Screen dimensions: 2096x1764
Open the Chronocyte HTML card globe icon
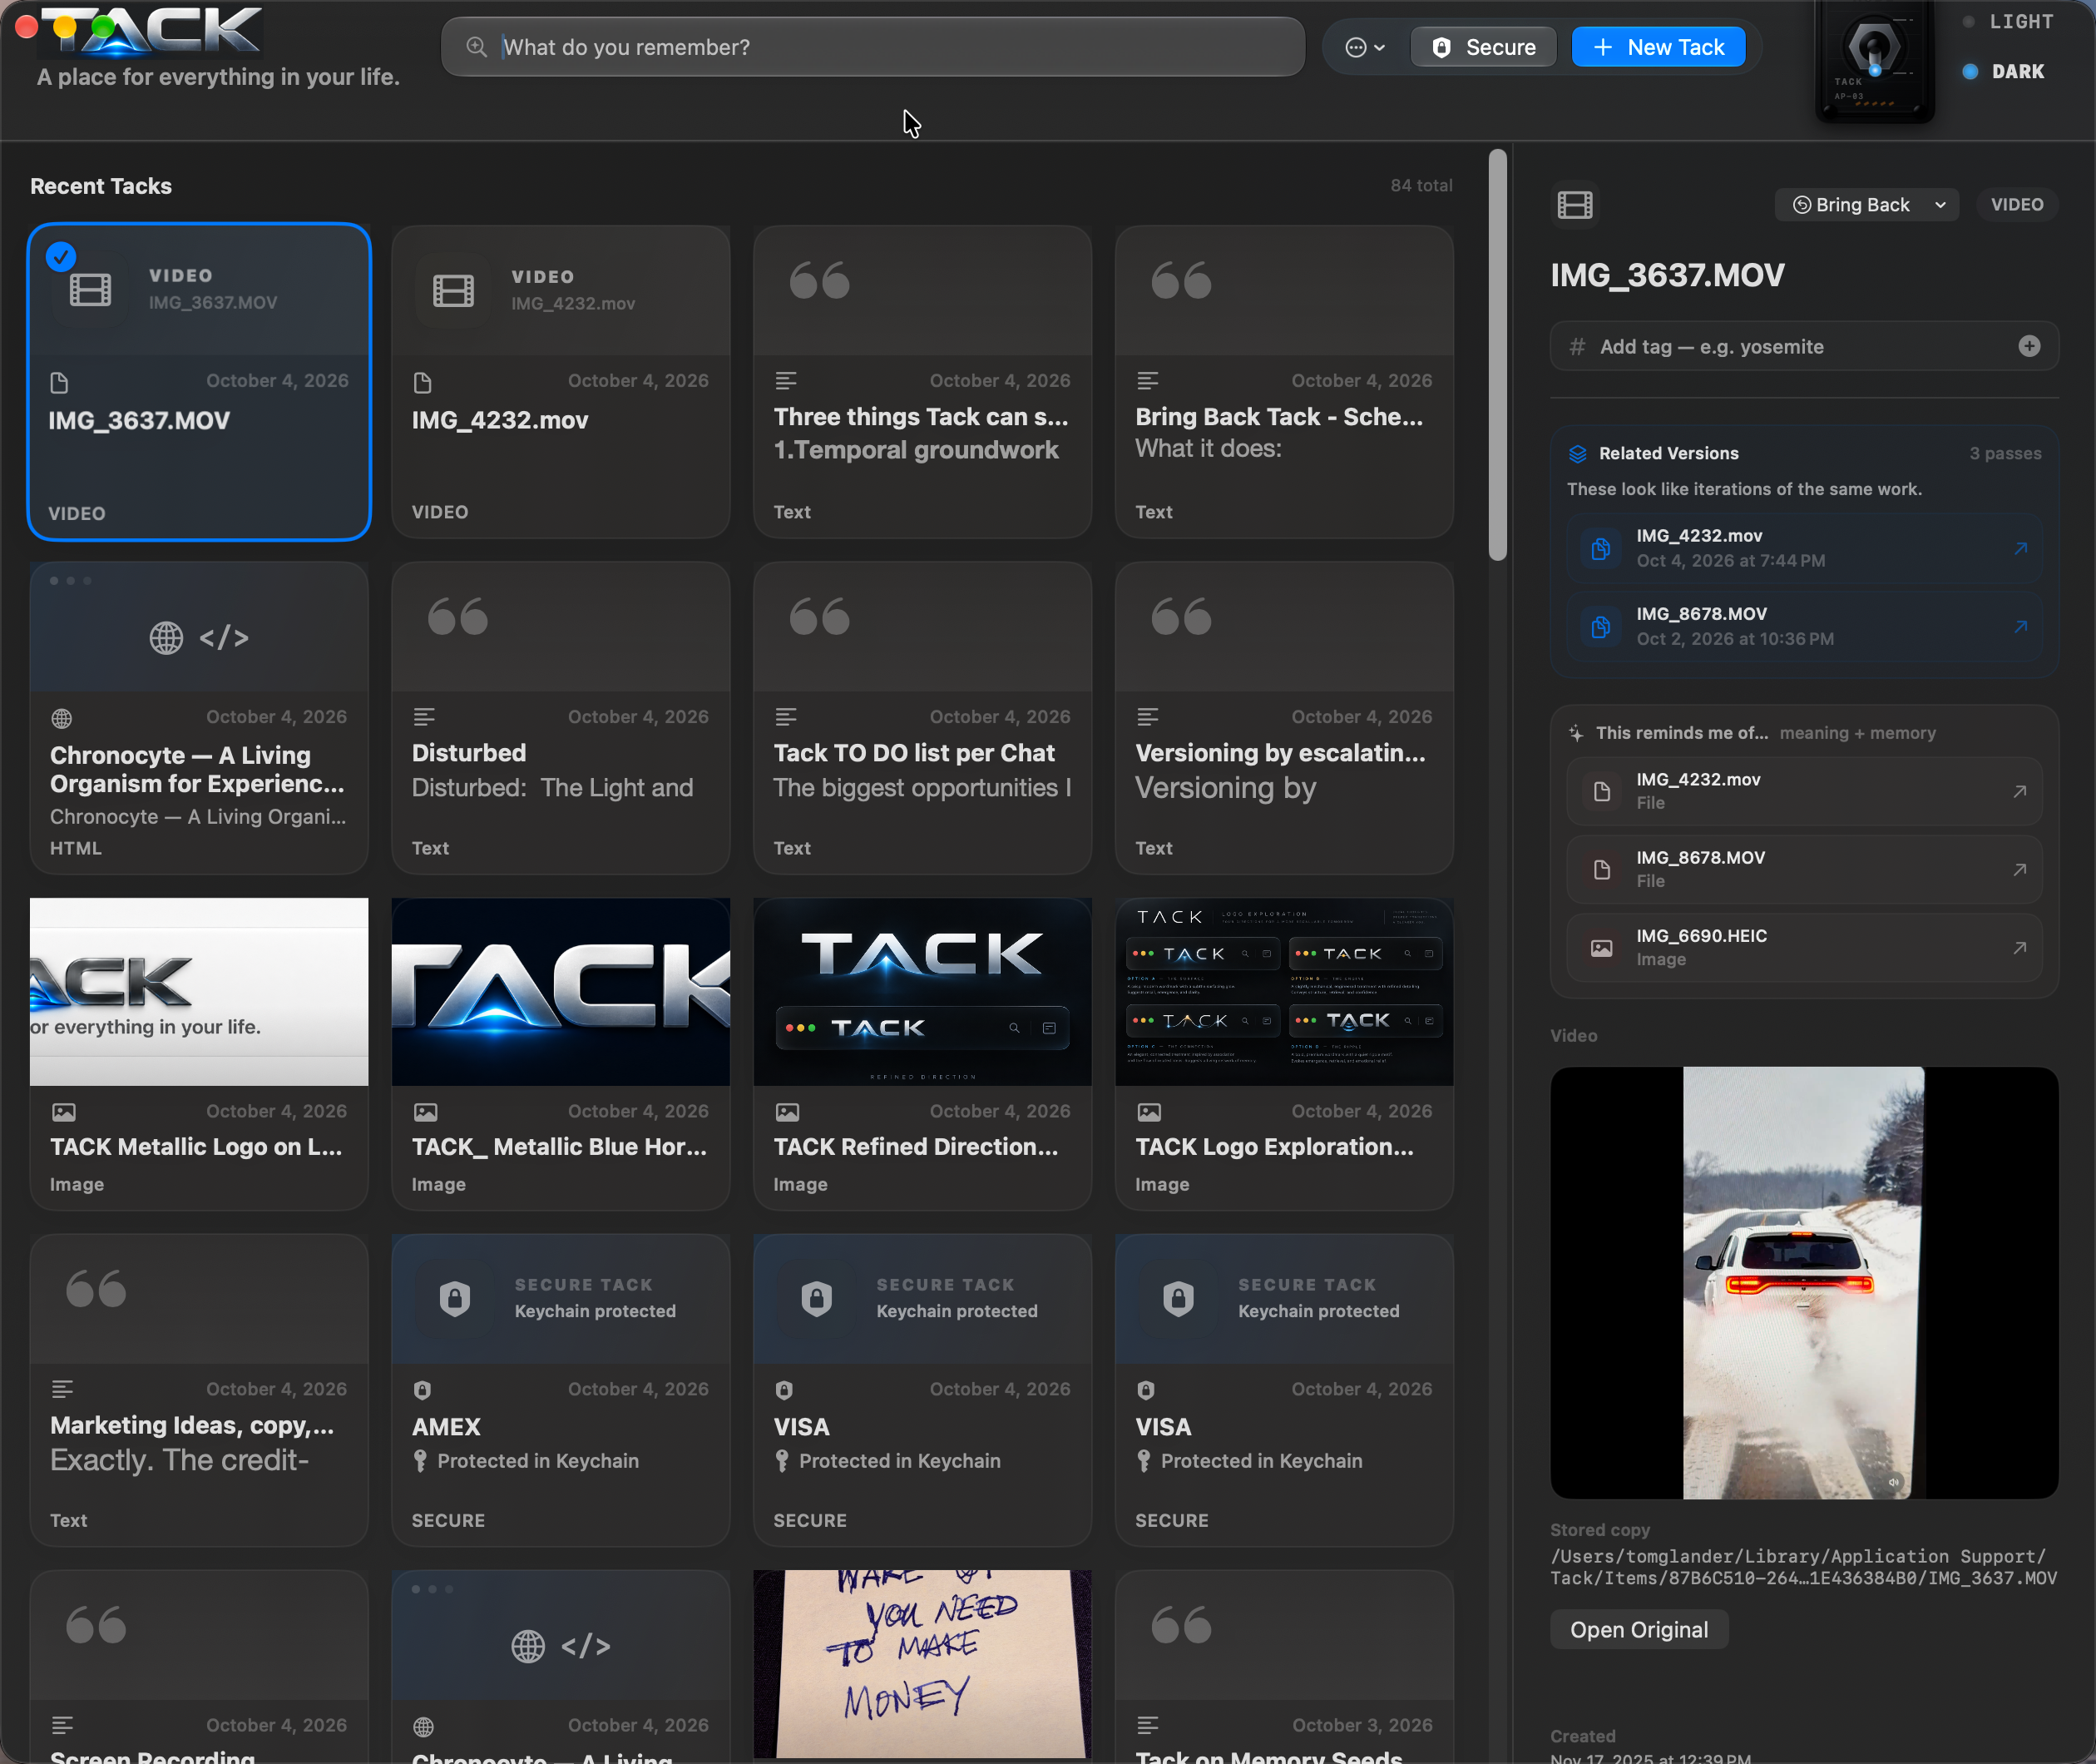pyautogui.click(x=166, y=638)
